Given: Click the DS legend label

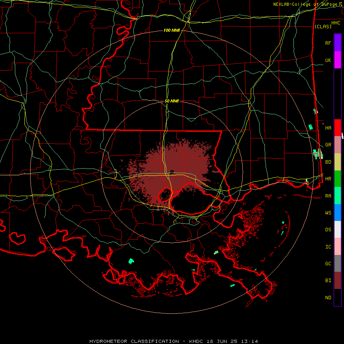Looking at the screenshot, I should point(328,230).
